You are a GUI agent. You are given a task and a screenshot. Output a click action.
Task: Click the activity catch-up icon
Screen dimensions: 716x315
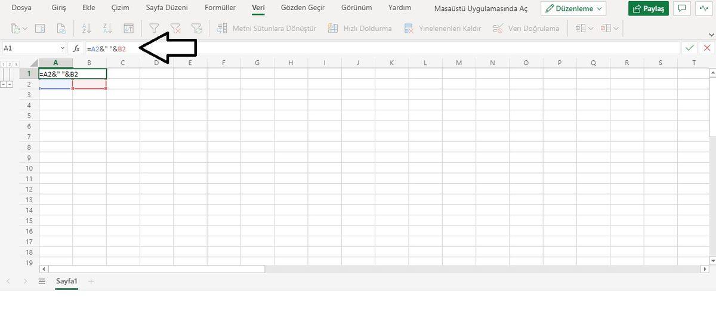pyautogui.click(x=703, y=8)
